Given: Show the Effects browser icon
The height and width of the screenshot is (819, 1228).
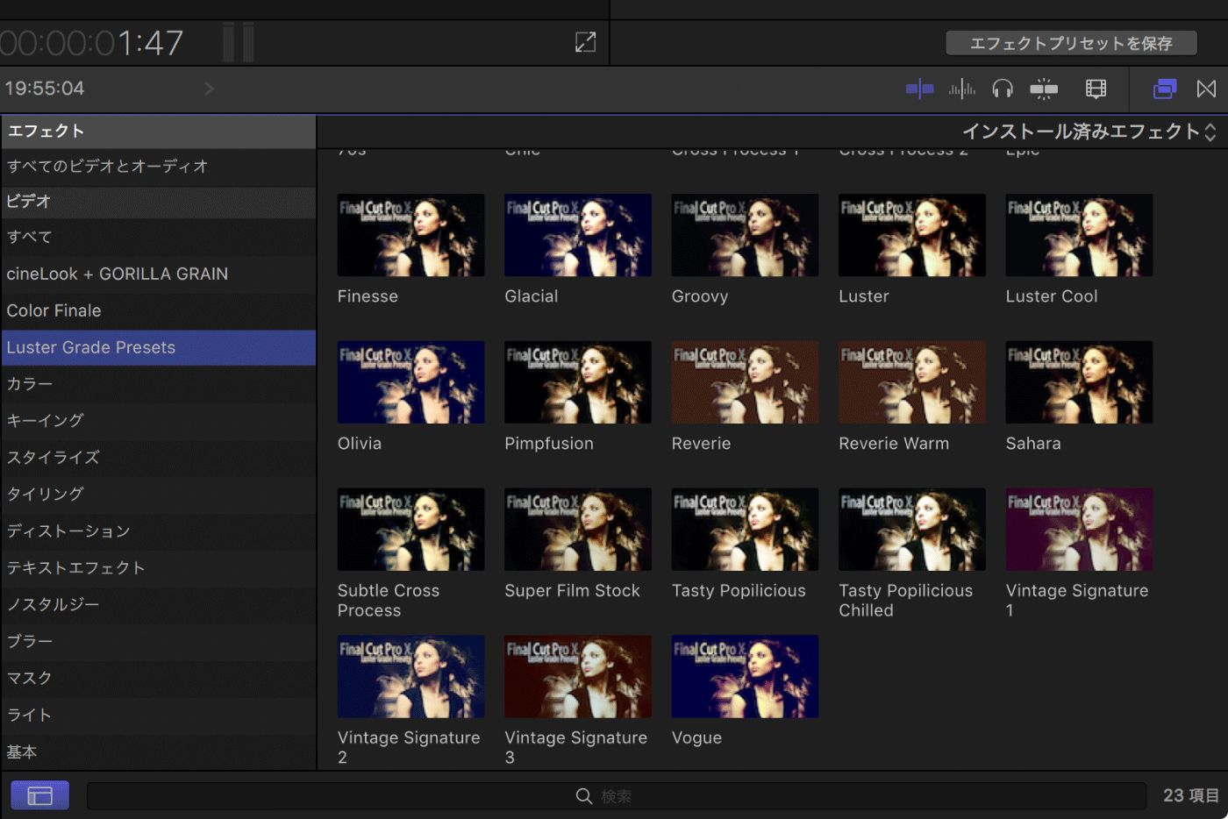Looking at the screenshot, I should [x=1165, y=89].
